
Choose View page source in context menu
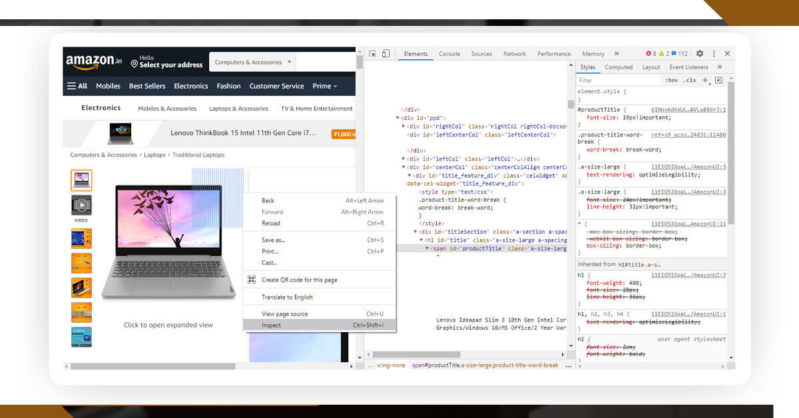pyautogui.click(x=320, y=314)
